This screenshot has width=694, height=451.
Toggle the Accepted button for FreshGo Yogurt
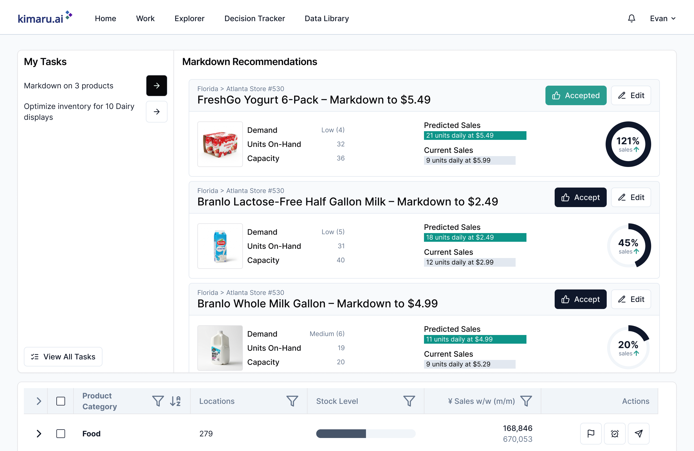click(576, 95)
